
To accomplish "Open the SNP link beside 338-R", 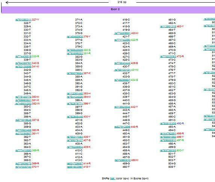I will point(23,57).
